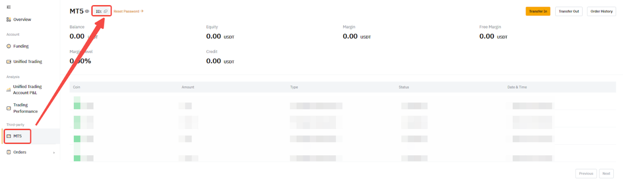Viewport: 623px width, 184px height.
Task: Copy the MT5 account ID
Action: [x=106, y=11]
